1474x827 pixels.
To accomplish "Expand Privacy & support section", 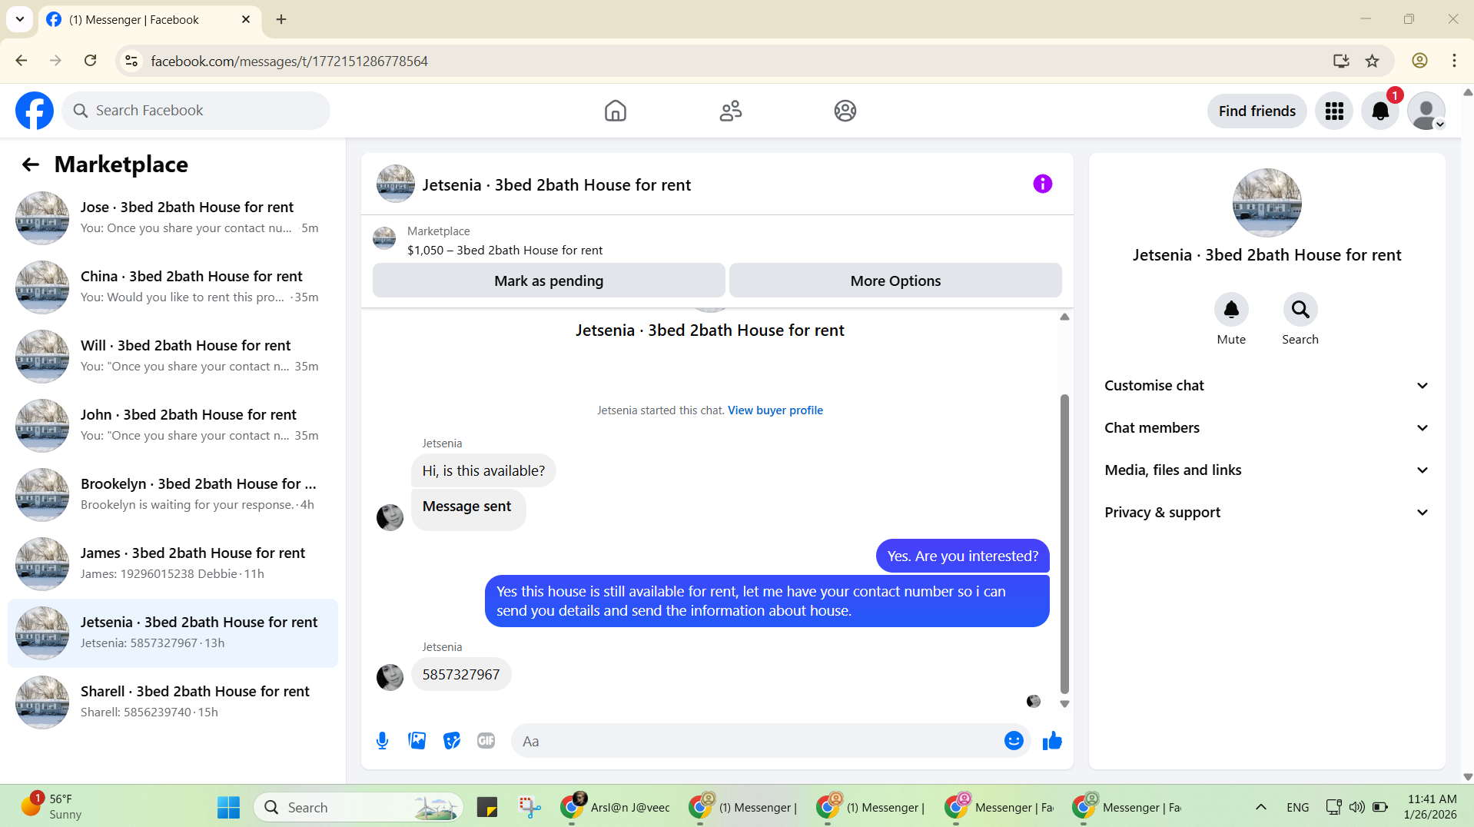I will (x=1267, y=513).
